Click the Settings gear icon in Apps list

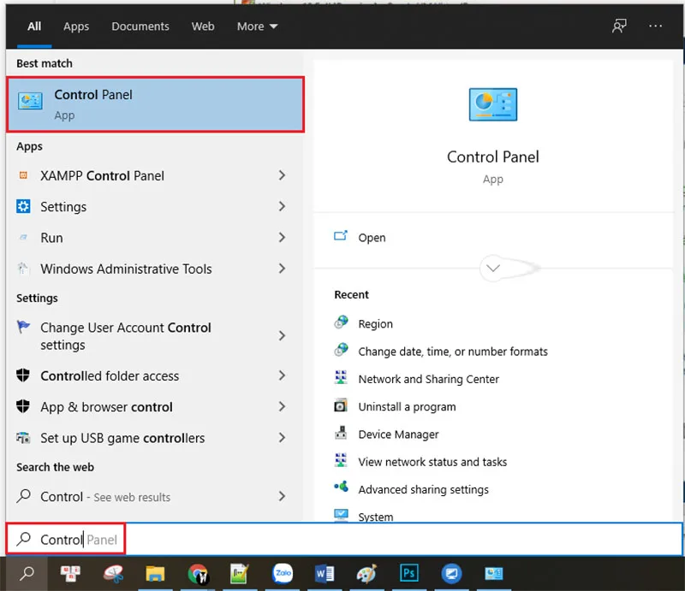[x=23, y=206]
